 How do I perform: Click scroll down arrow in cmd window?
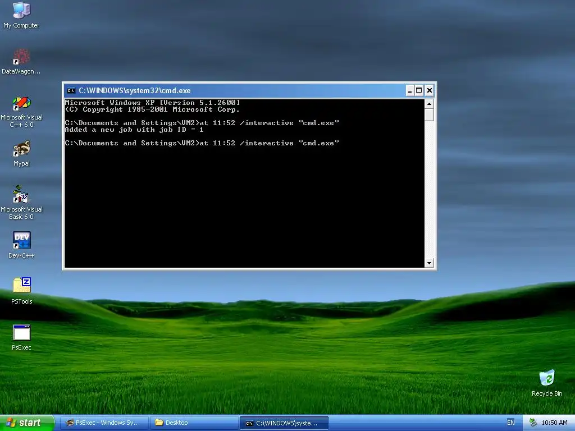click(429, 263)
